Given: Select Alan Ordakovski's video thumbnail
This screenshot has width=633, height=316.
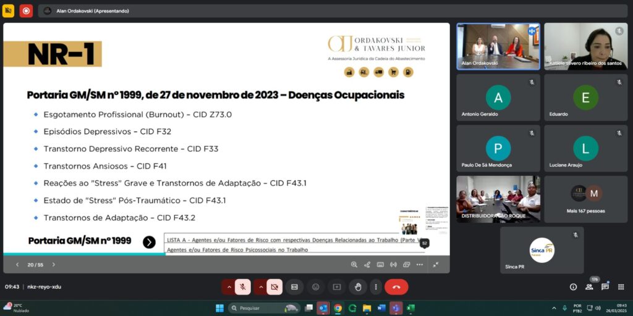Looking at the screenshot, I should coord(498,46).
